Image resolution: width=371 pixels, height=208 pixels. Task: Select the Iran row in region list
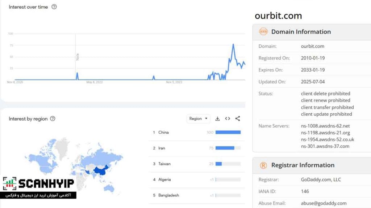[197, 148]
